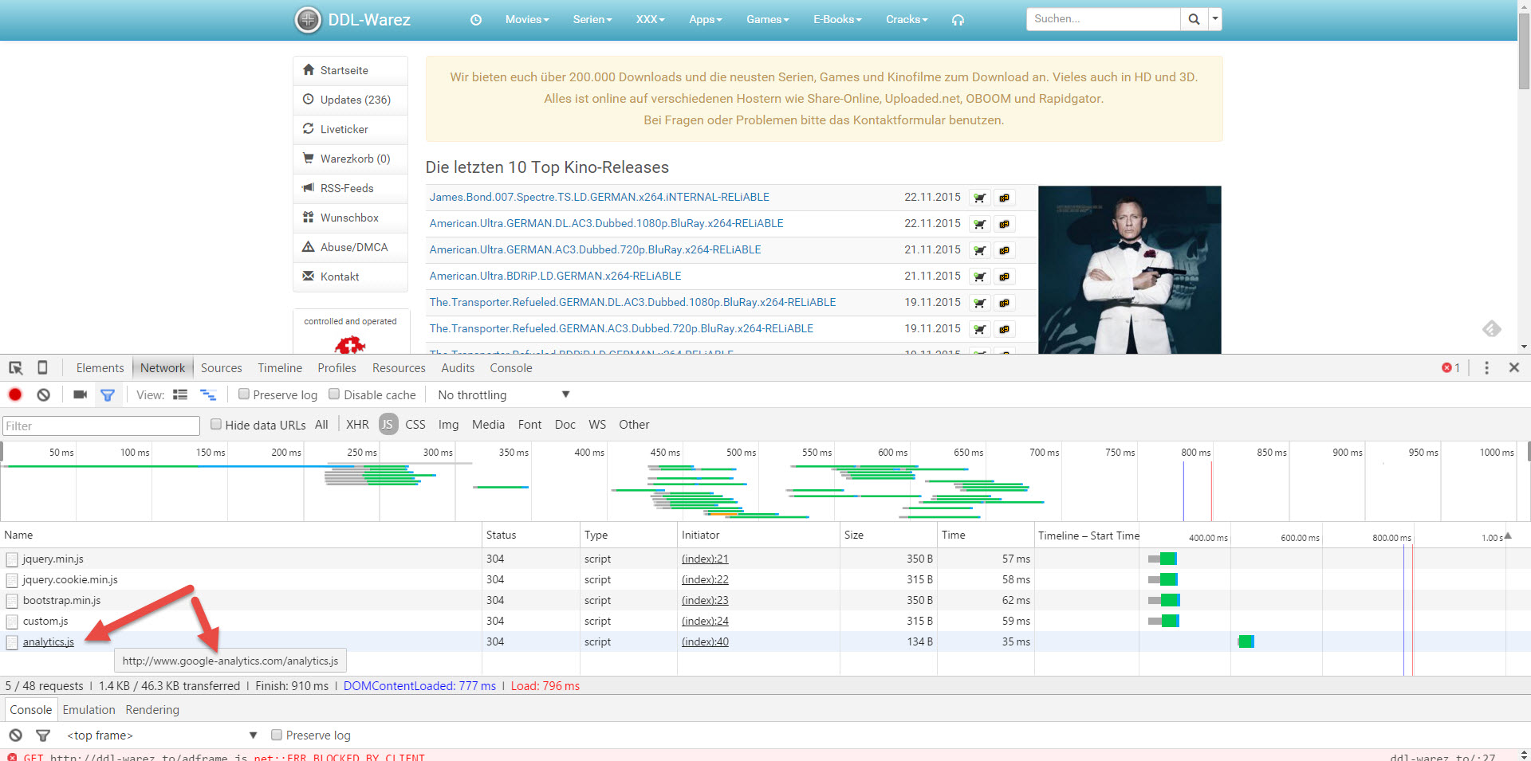
Task: Switch to the Profiles tab
Action: click(337, 368)
